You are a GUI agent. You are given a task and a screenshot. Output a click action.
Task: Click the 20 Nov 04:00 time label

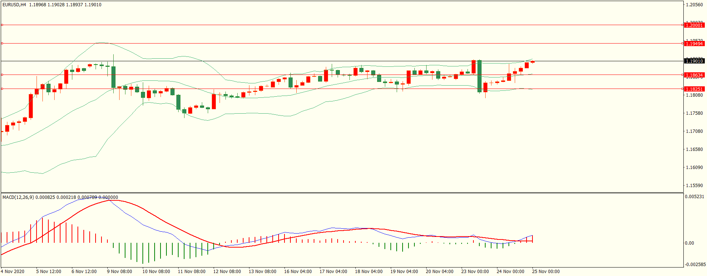439,272
